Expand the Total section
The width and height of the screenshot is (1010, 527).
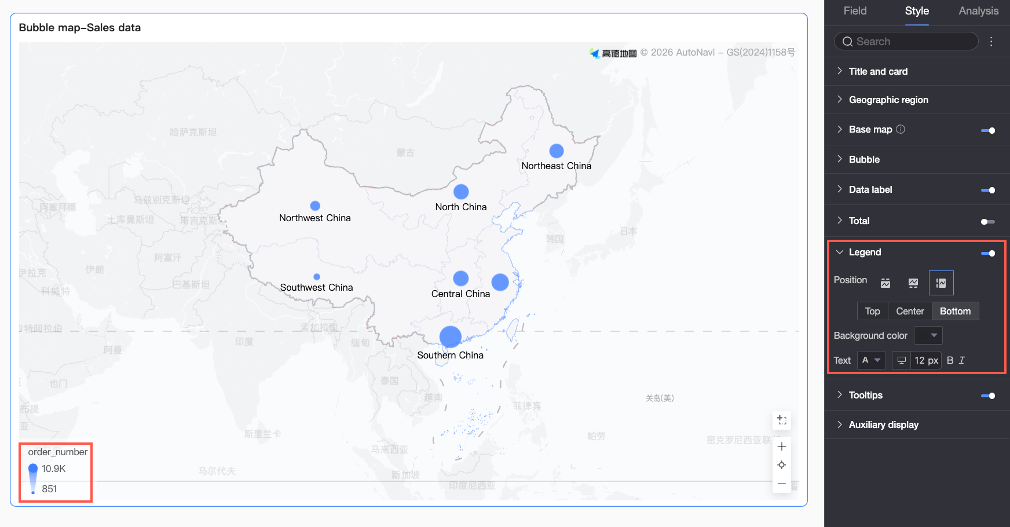point(840,221)
